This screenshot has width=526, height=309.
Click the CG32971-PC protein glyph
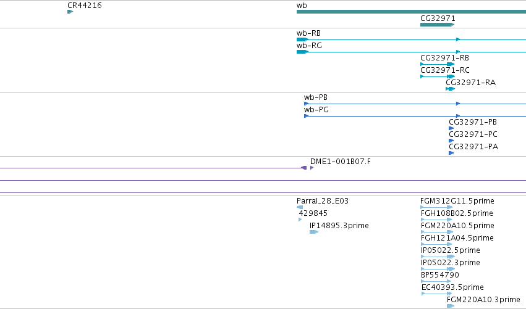tap(451, 141)
